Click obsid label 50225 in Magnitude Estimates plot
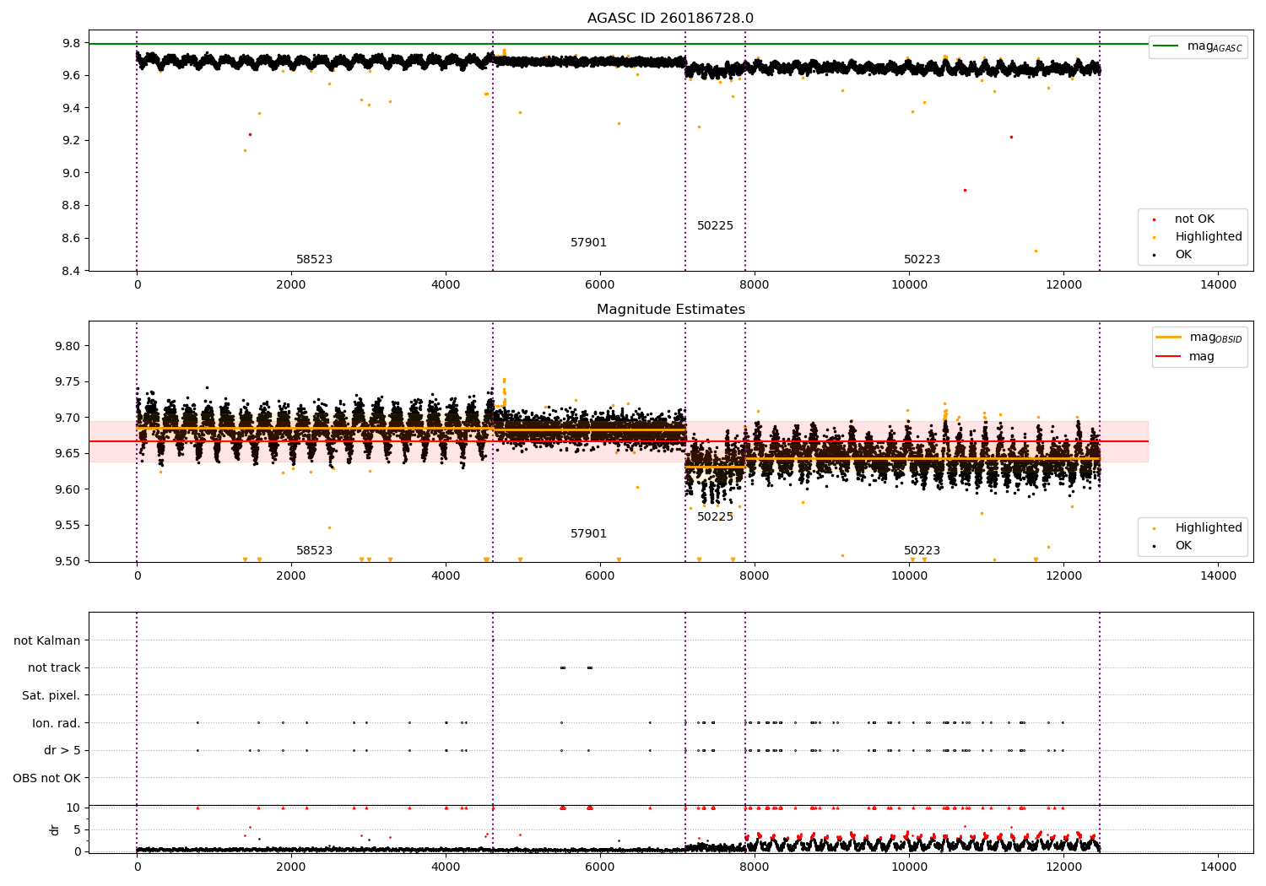This screenshot has width=1266, height=886. click(715, 517)
